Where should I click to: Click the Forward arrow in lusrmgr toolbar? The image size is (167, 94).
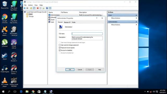click(x=27, y=8)
